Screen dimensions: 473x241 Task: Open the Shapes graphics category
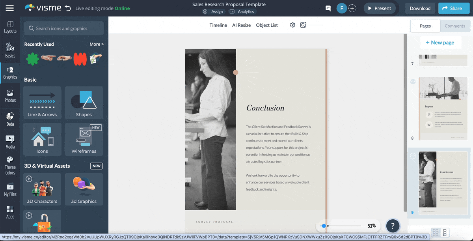(84, 102)
